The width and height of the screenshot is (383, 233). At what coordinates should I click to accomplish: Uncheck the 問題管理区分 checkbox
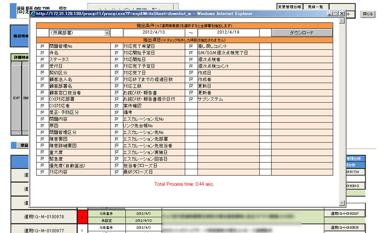pos(43,132)
